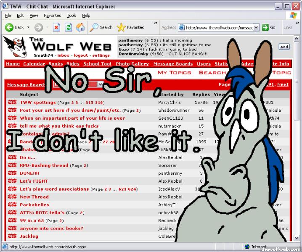302x252 pixels.
Task: Click the add button beside chat
Action: [x=284, y=47]
